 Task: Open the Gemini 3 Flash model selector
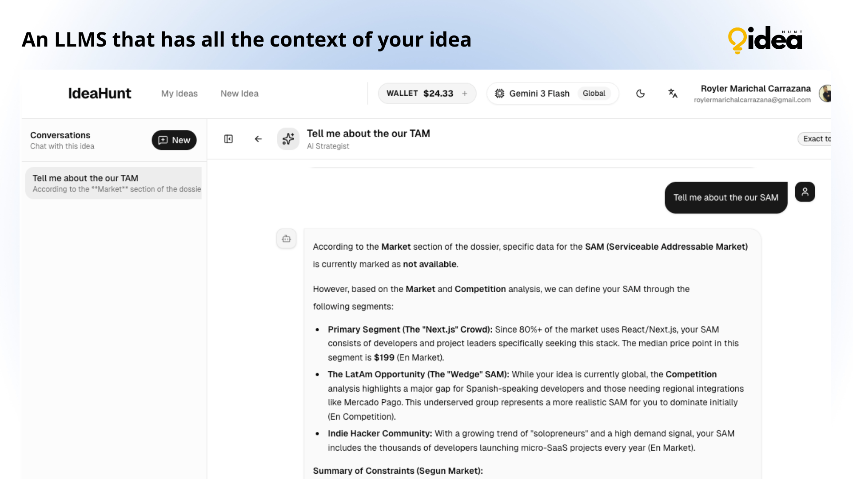[x=540, y=94]
